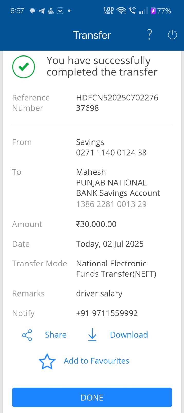
Task: Tap the Telegram notification icon in status bar
Action: tap(42, 11)
